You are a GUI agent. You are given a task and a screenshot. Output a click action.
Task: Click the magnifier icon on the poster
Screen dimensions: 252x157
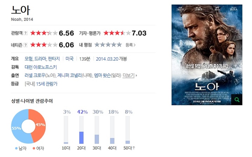pyautogui.click(x=237, y=100)
